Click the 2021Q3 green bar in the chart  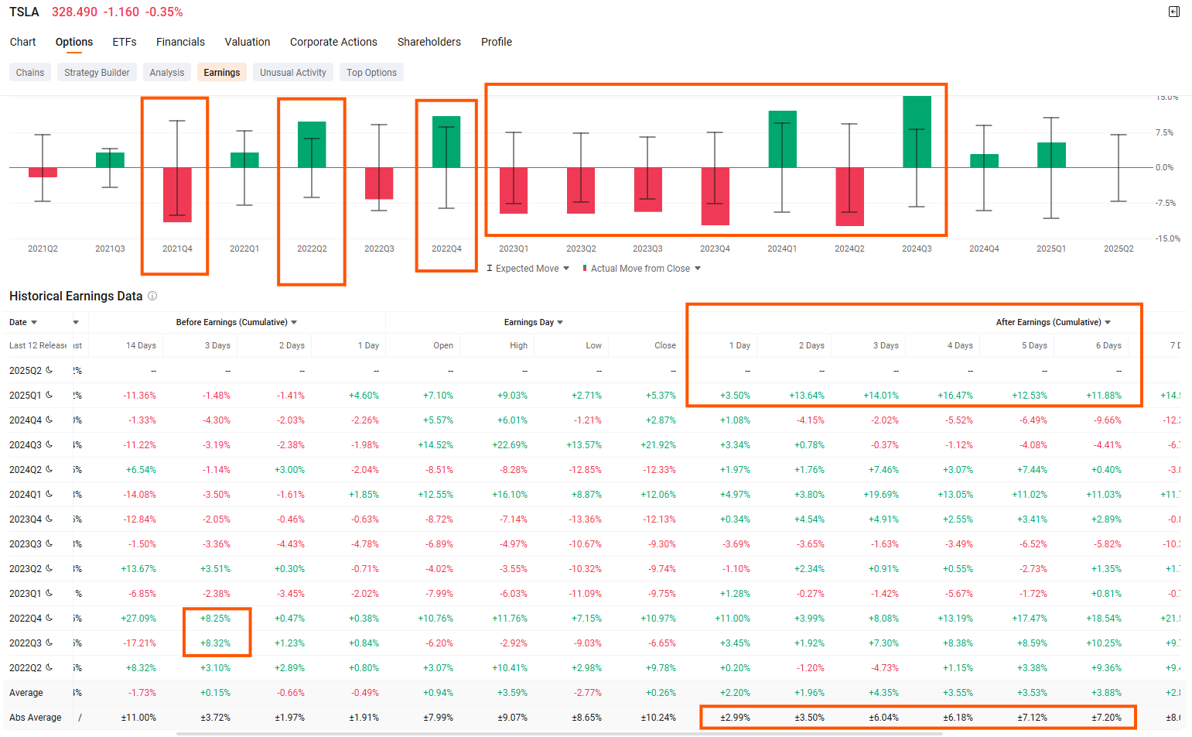click(110, 159)
